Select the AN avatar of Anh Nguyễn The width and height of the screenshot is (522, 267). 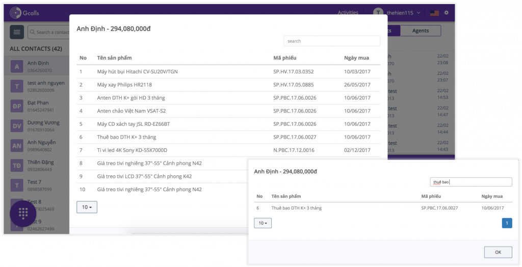17,146
